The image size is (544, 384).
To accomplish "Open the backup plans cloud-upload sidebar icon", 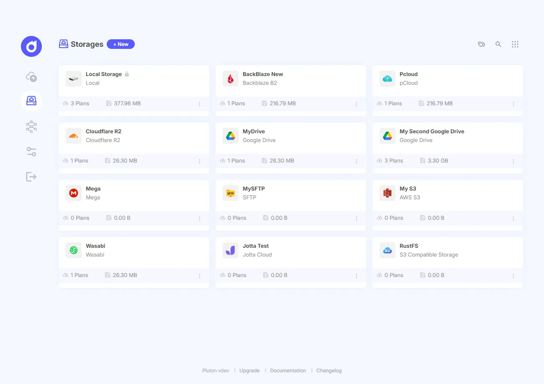I will click(31, 77).
